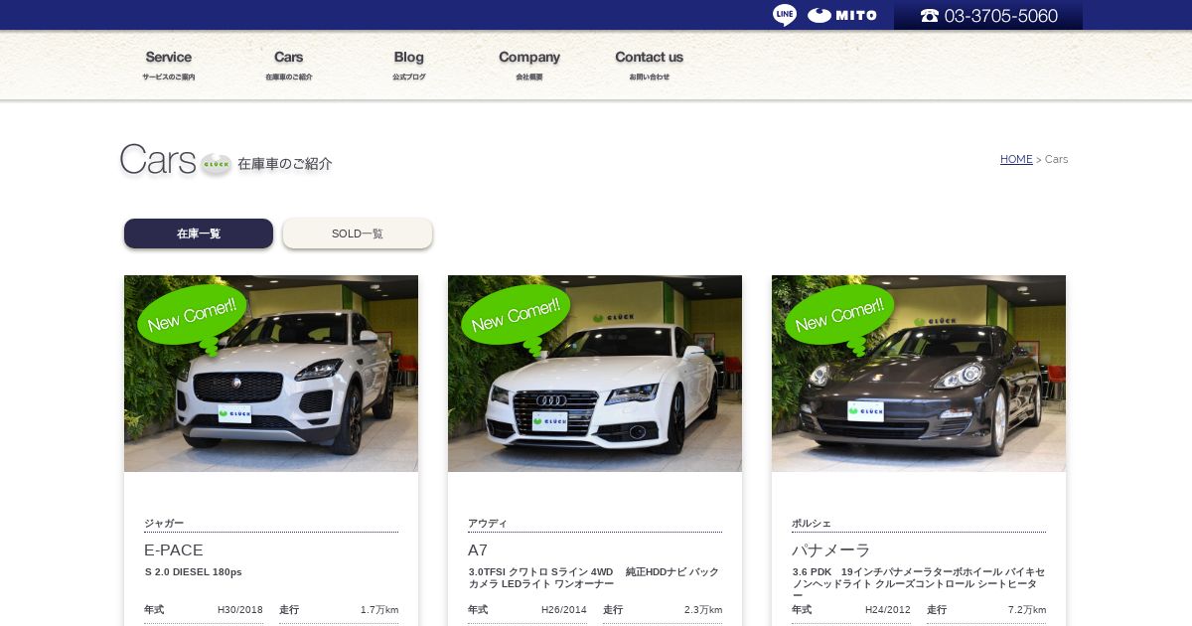Image resolution: width=1192 pixels, height=626 pixels.
Task: Open the Service menu item
Action: pyautogui.click(x=168, y=66)
